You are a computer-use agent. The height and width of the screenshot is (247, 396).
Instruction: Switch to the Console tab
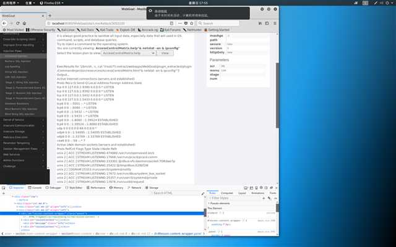coord(35,188)
